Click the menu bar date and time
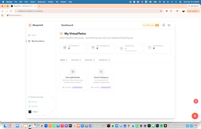This screenshot has height=129, width=201. point(191,2)
